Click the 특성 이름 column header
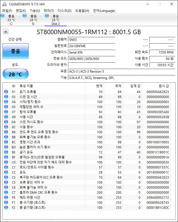 click(26, 86)
